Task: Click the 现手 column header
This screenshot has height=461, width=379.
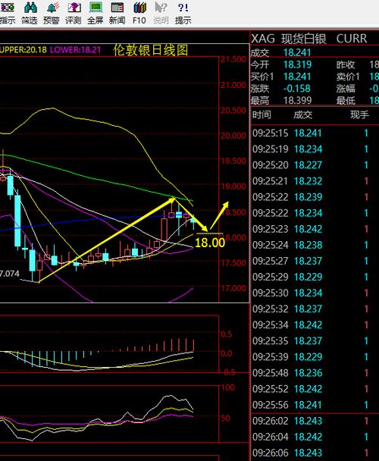Action: coord(359,114)
